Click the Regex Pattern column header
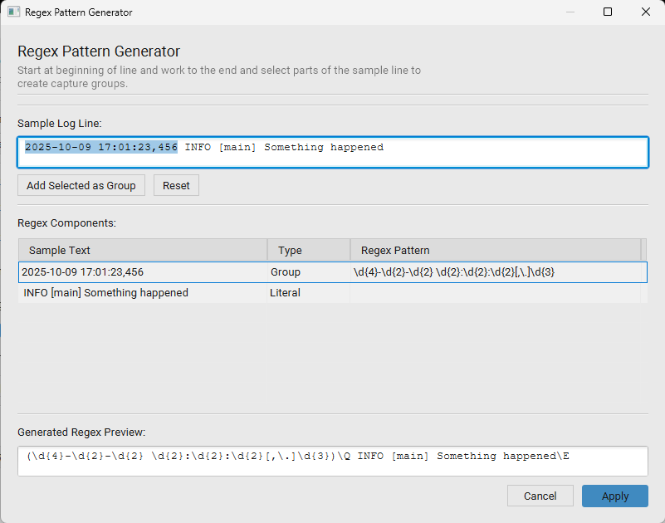Image resolution: width=665 pixels, height=523 pixels. (x=496, y=250)
